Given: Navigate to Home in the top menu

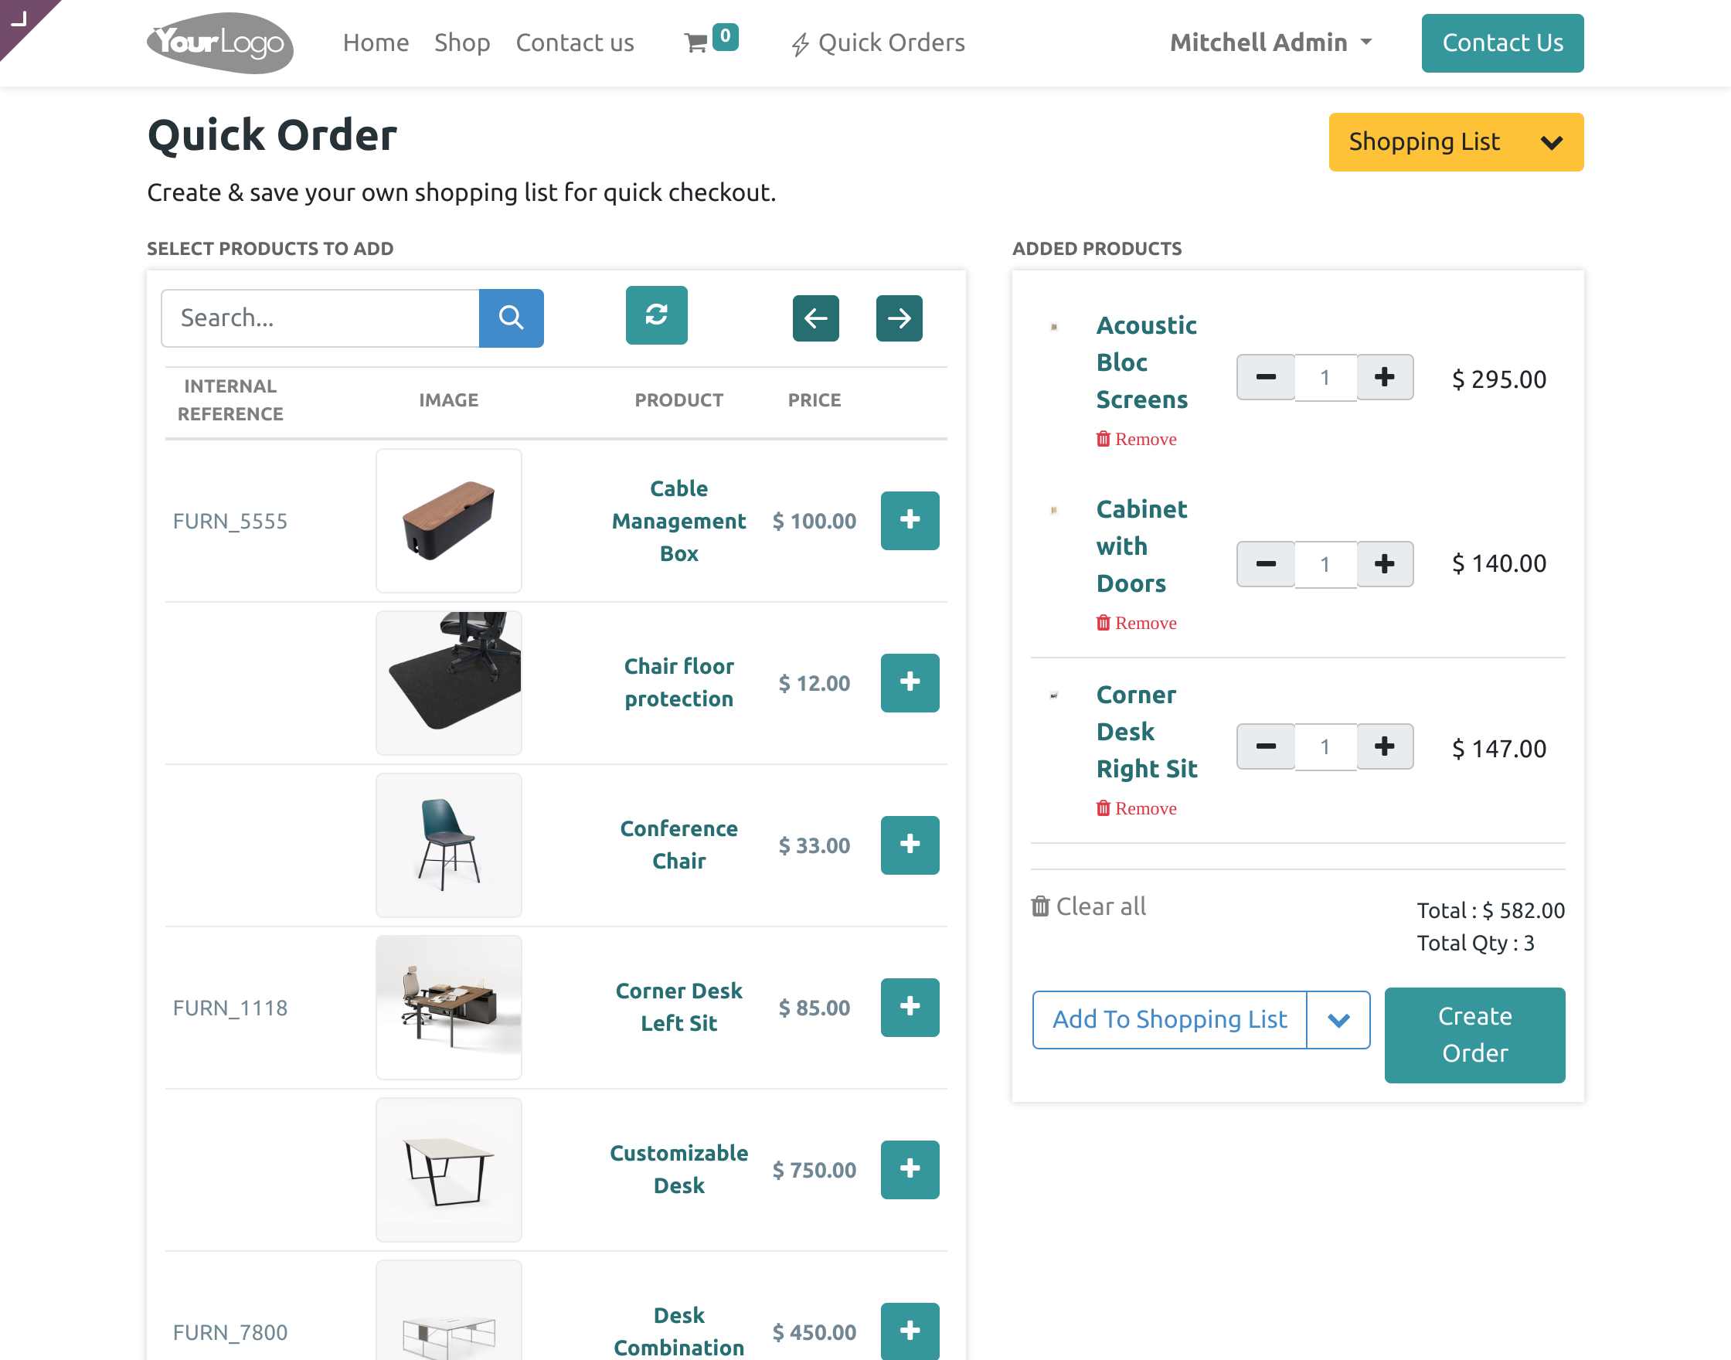Looking at the screenshot, I should point(376,43).
